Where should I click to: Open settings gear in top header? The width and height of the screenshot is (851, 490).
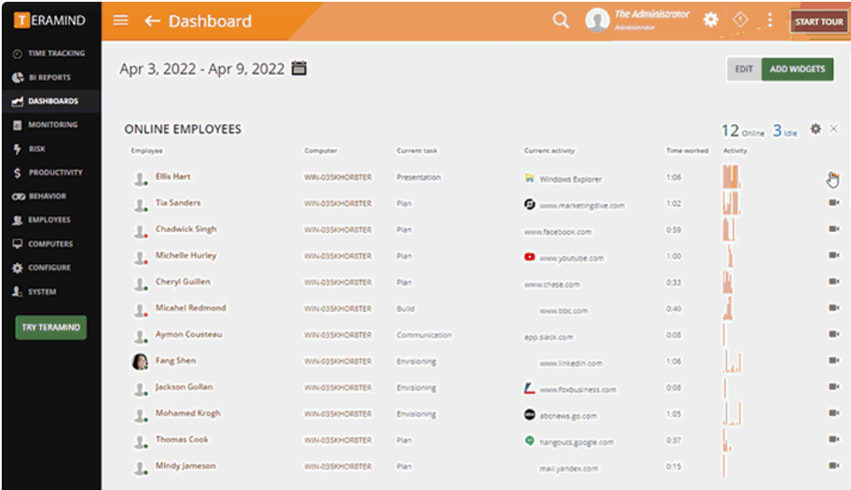(710, 20)
